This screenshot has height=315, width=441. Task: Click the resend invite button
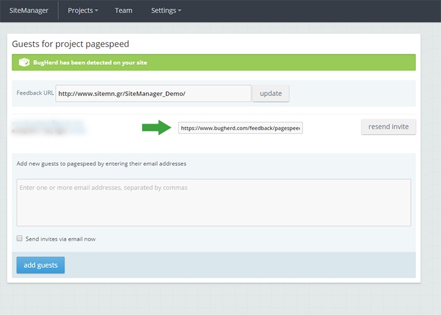click(x=388, y=127)
